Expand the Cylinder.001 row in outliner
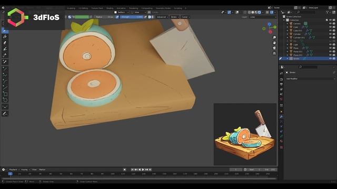 pos(288,37)
